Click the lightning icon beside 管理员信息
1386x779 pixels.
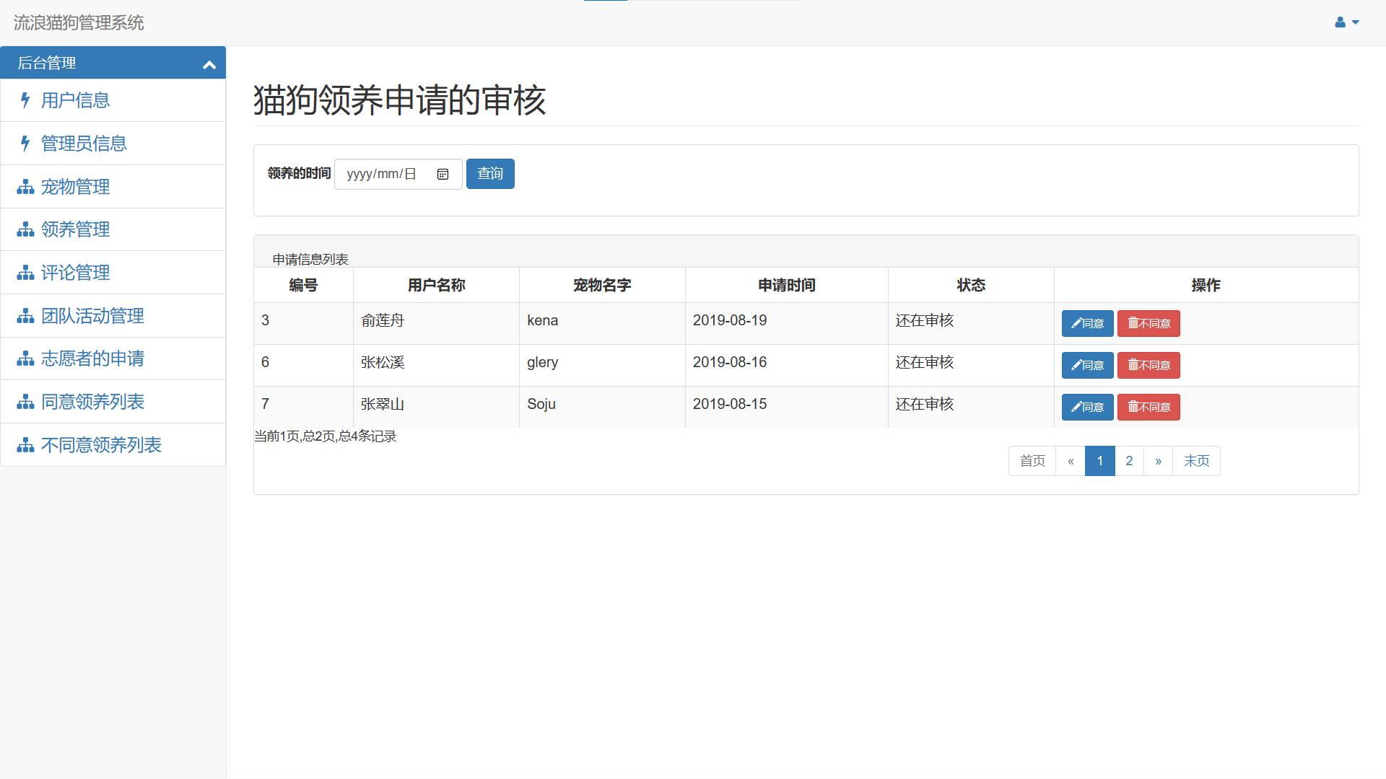click(x=25, y=144)
